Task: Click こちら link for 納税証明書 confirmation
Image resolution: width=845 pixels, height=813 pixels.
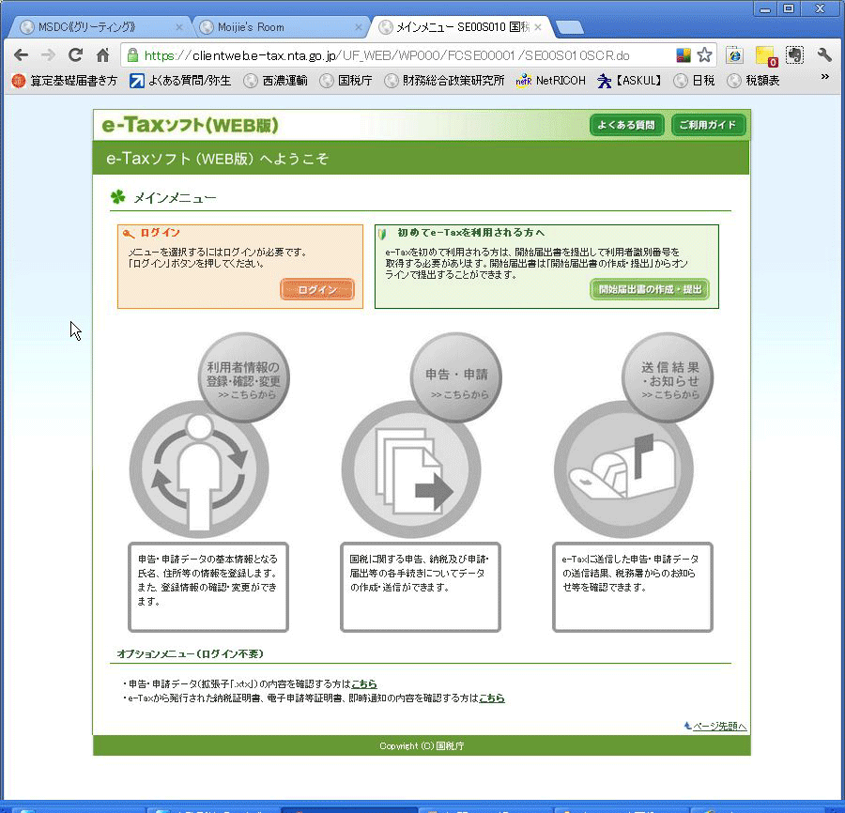Action: [491, 698]
